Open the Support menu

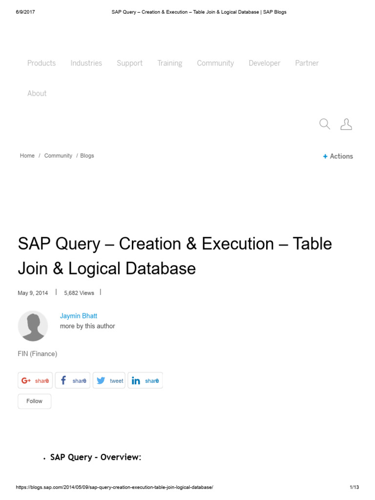point(130,63)
